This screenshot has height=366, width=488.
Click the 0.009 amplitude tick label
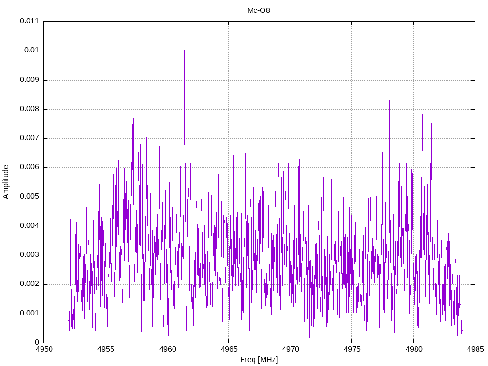click(29, 80)
